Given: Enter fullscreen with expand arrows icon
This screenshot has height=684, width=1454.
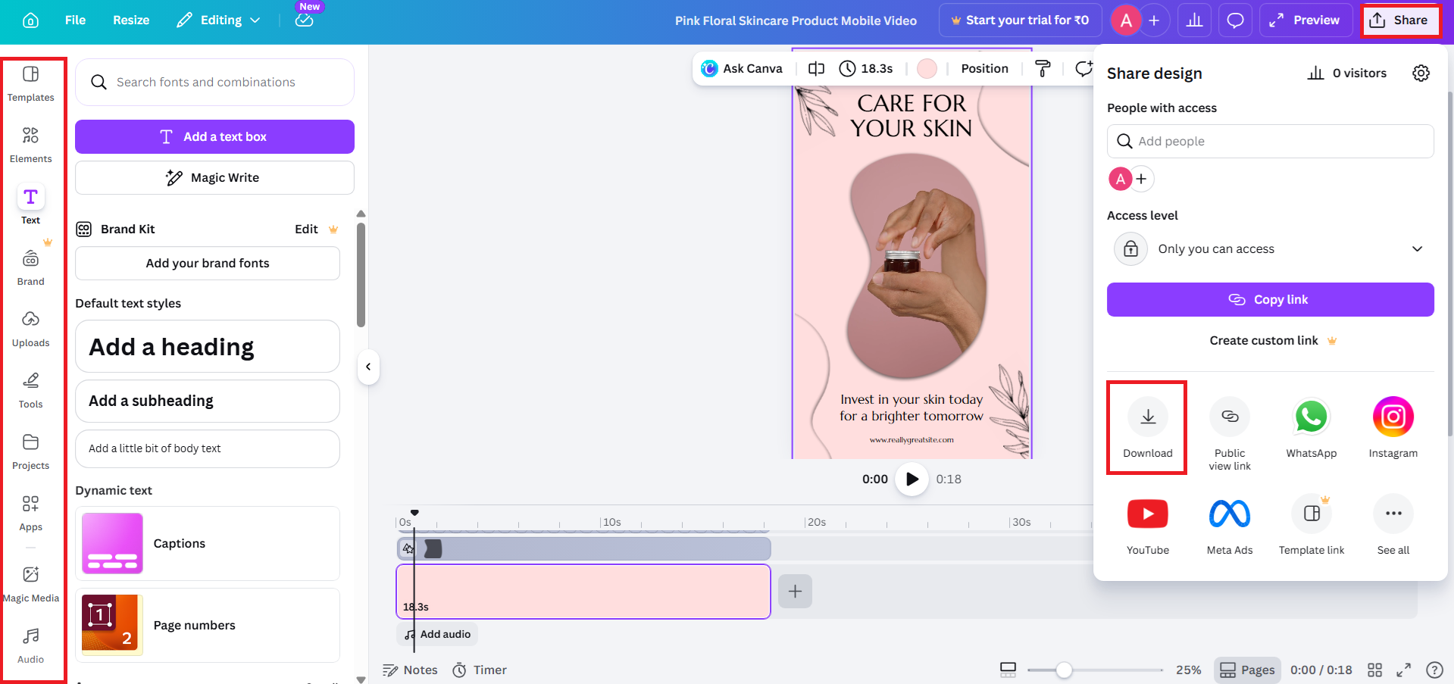Looking at the screenshot, I should coord(1403,670).
